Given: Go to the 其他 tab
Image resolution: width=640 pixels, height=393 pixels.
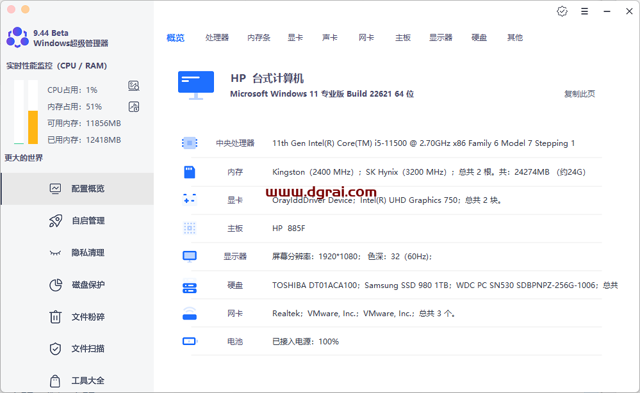Looking at the screenshot, I should pos(515,38).
